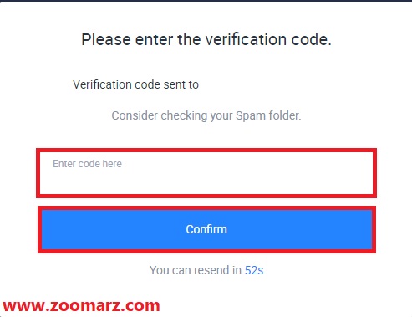Click the Verification code sent to label
The height and width of the screenshot is (317, 412).
[135, 84]
